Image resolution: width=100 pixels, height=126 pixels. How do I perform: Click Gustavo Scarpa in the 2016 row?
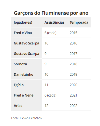click(26, 43)
